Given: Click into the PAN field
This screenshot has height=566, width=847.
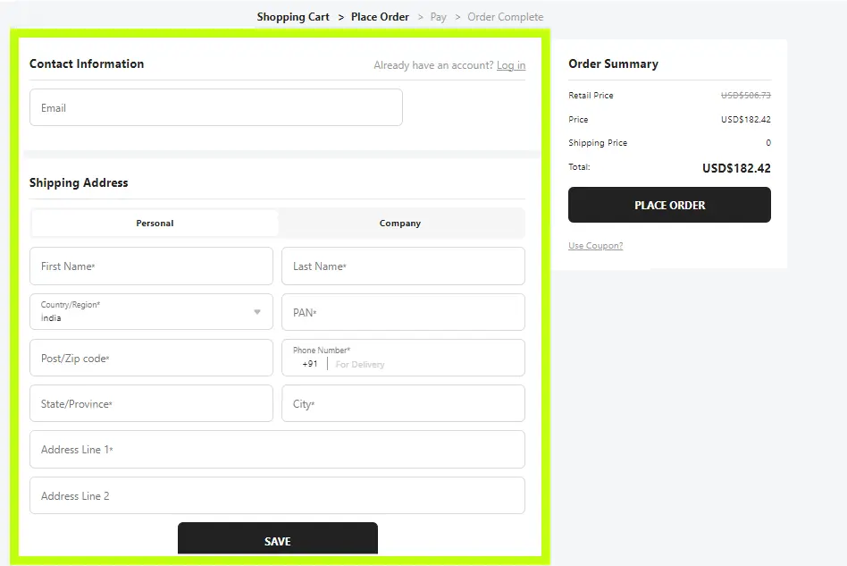Looking at the screenshot, I should click(x=403, y=312).
